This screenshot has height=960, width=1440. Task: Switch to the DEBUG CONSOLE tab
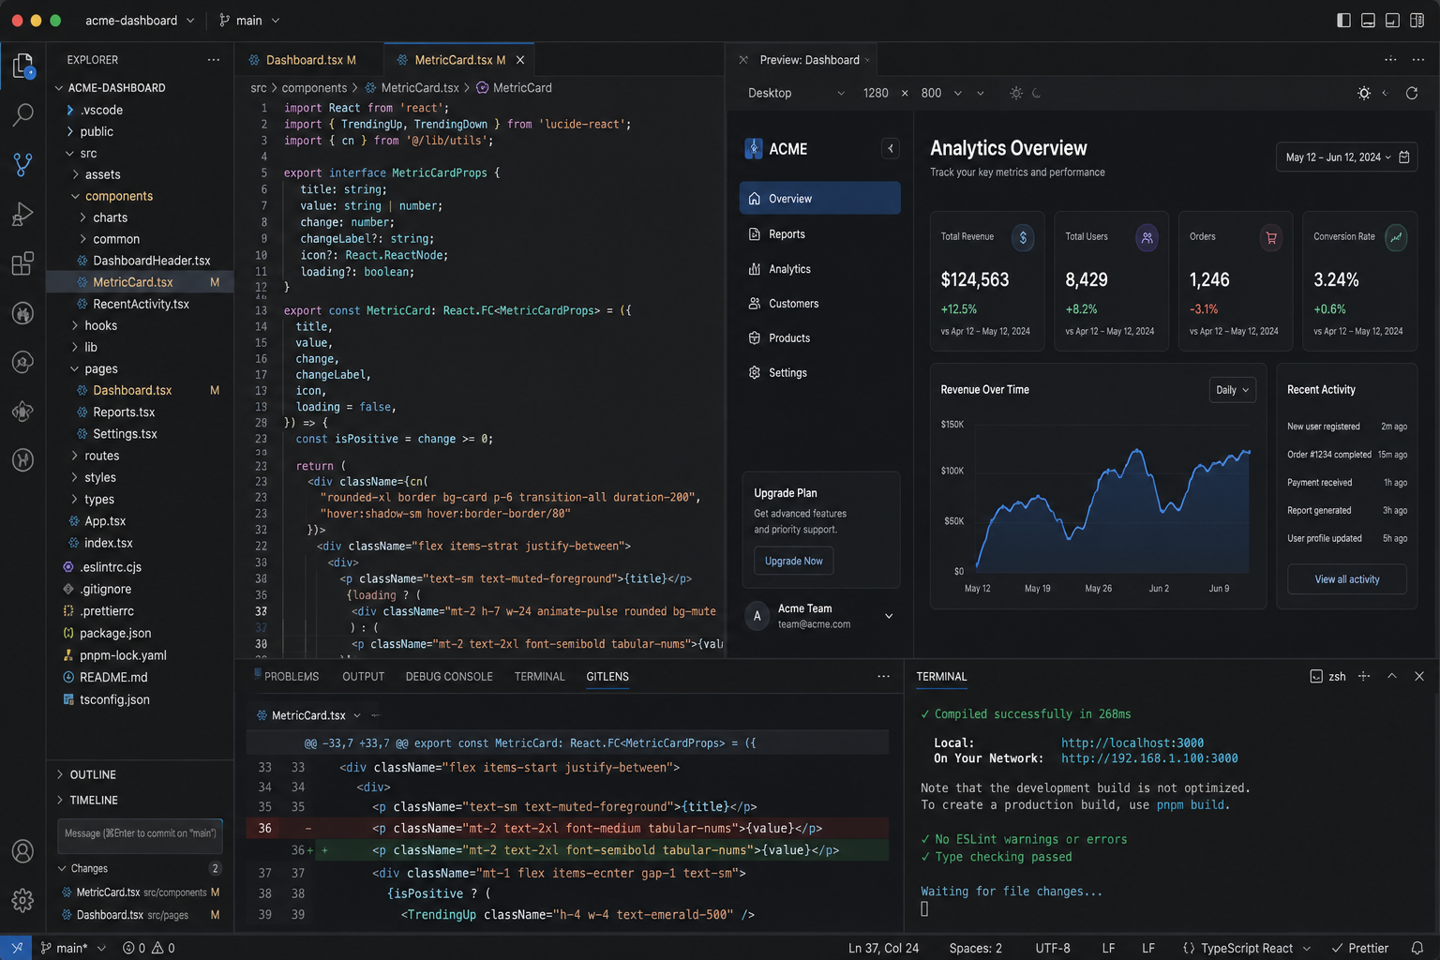pyautogui.click(x=449, y=676)
